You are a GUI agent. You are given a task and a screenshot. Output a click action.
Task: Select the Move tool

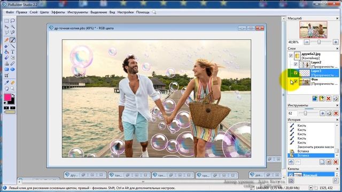[6, 27]
